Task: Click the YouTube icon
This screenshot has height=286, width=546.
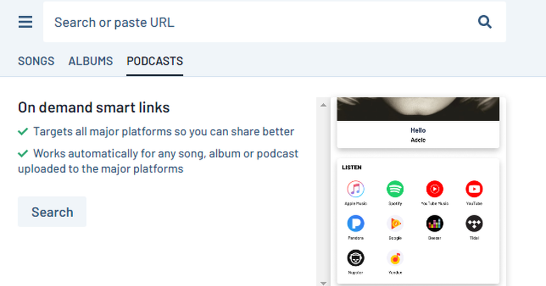Action: point(474,189)
